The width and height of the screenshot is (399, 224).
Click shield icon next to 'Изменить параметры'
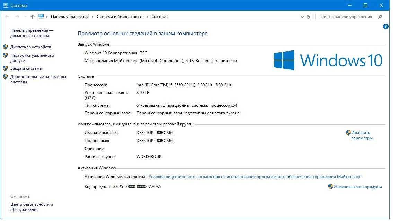[x=348, y=133]
